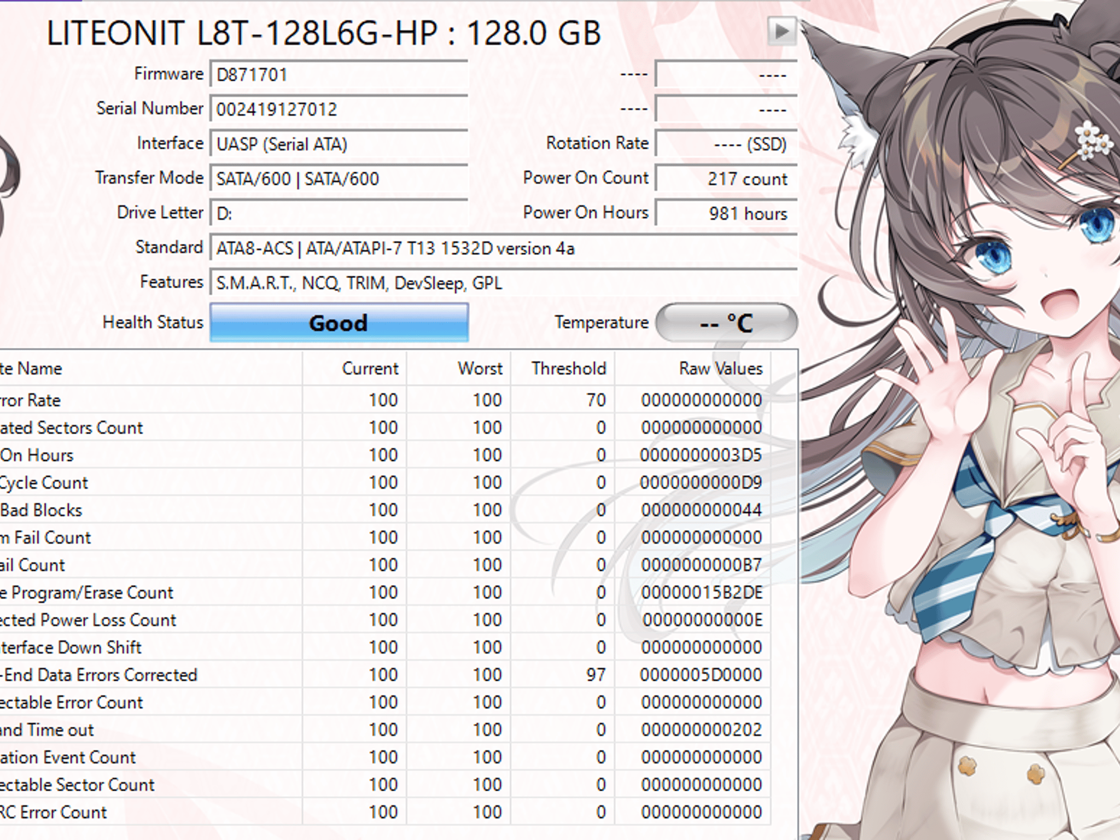This screenshot has height=840, width=1120.
Task: Select the Sectors Count row with threshold 0
Action: (x=385, y=427)
